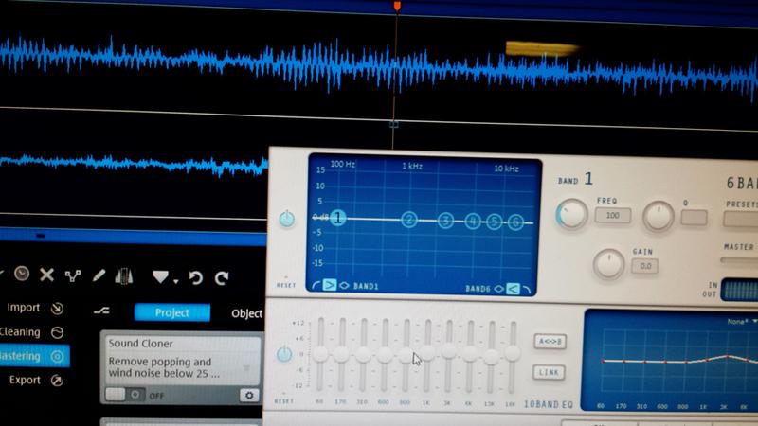Select Band1 shelf filter shape icon
Screen dimensions: 758x426
click(x=330, y=285)
